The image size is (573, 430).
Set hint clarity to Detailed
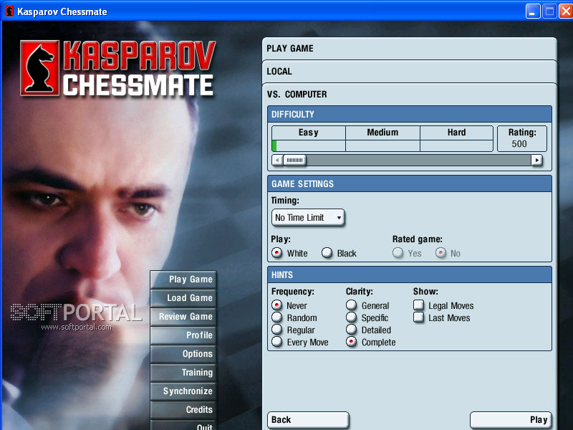(x=351, y=330)
